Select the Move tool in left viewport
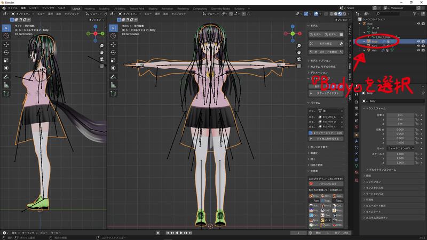The height and width of the screenshot is (240, 427). 6,44
